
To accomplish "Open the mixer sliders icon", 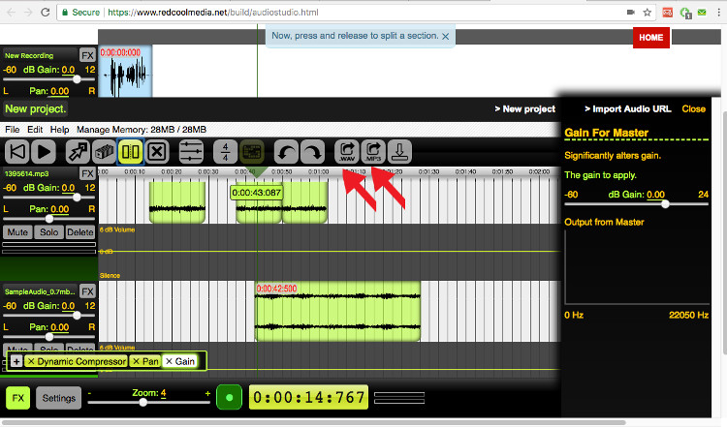I will coord(191,151).
